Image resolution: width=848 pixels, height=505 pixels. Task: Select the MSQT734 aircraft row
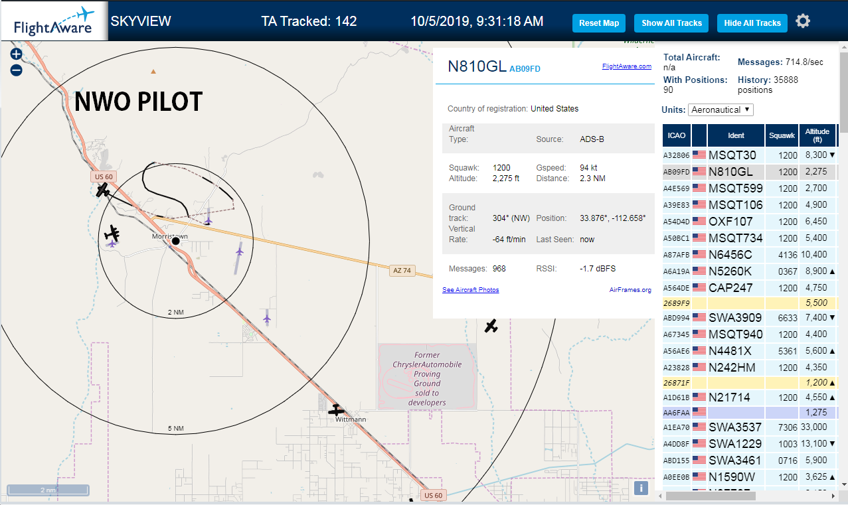tap(750, 238)
